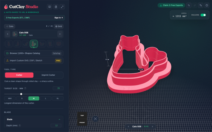Select the third cat shape thumbnail

(25, 44)
